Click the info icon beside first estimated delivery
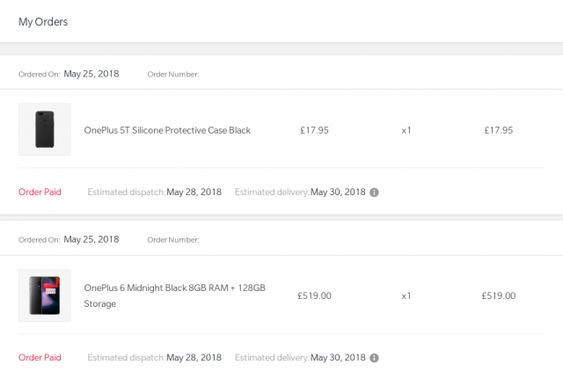The height and width of the screenshot is (379, 563). coord(374,193)
